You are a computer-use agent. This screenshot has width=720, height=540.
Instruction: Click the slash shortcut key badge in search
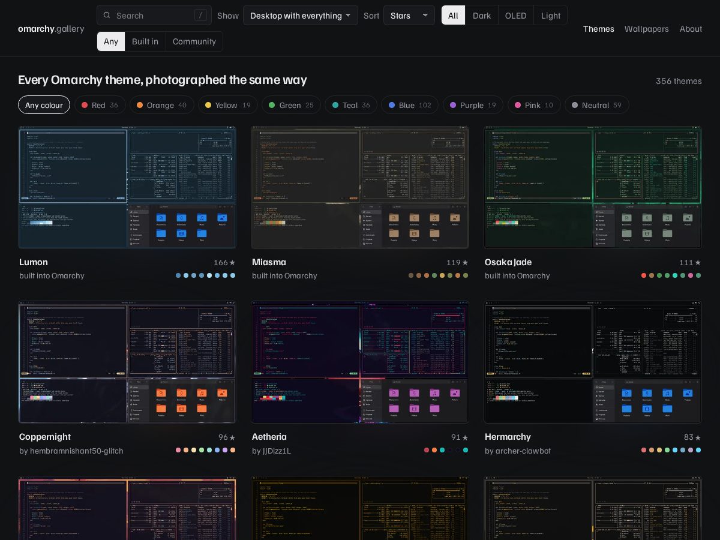[200, 16]
